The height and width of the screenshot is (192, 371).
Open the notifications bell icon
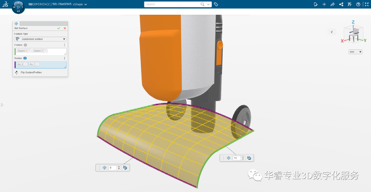[x=316, y=4]
